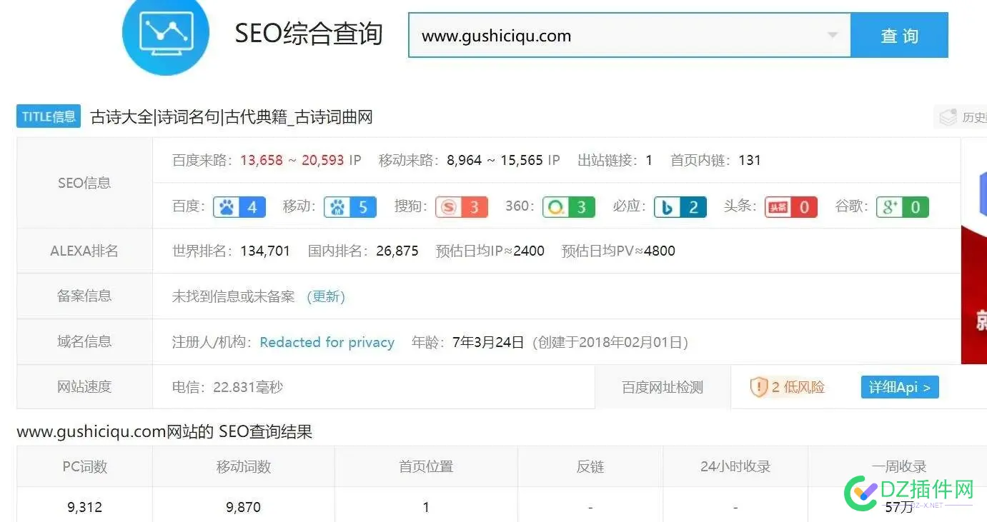The width and height of the screenshot is (987, 522).
Task: Click the ALEXA排名 row header
Action: point(84,251)
